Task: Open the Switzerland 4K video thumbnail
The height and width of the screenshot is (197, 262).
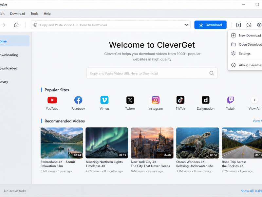Action: click(x=62, y=143)
